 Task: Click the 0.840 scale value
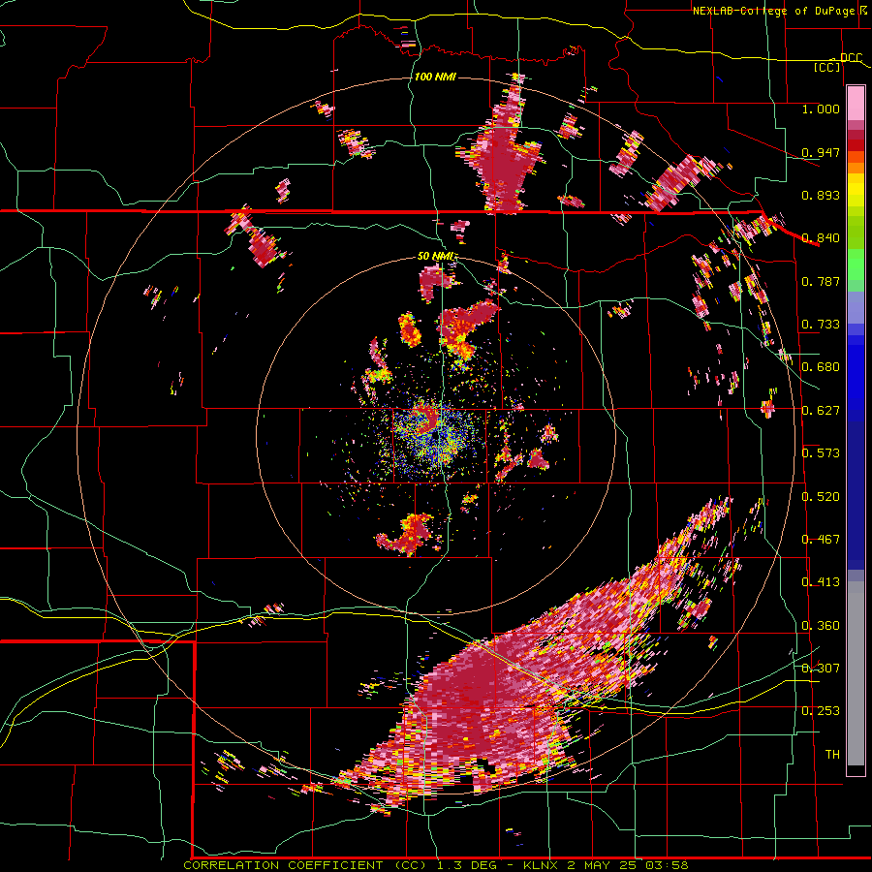tap(821, 237)
